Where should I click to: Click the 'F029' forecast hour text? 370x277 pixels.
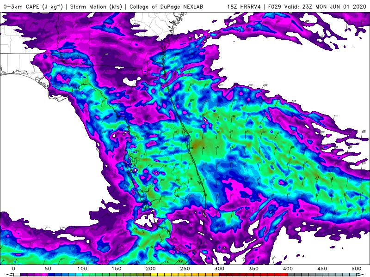point(274,7)
